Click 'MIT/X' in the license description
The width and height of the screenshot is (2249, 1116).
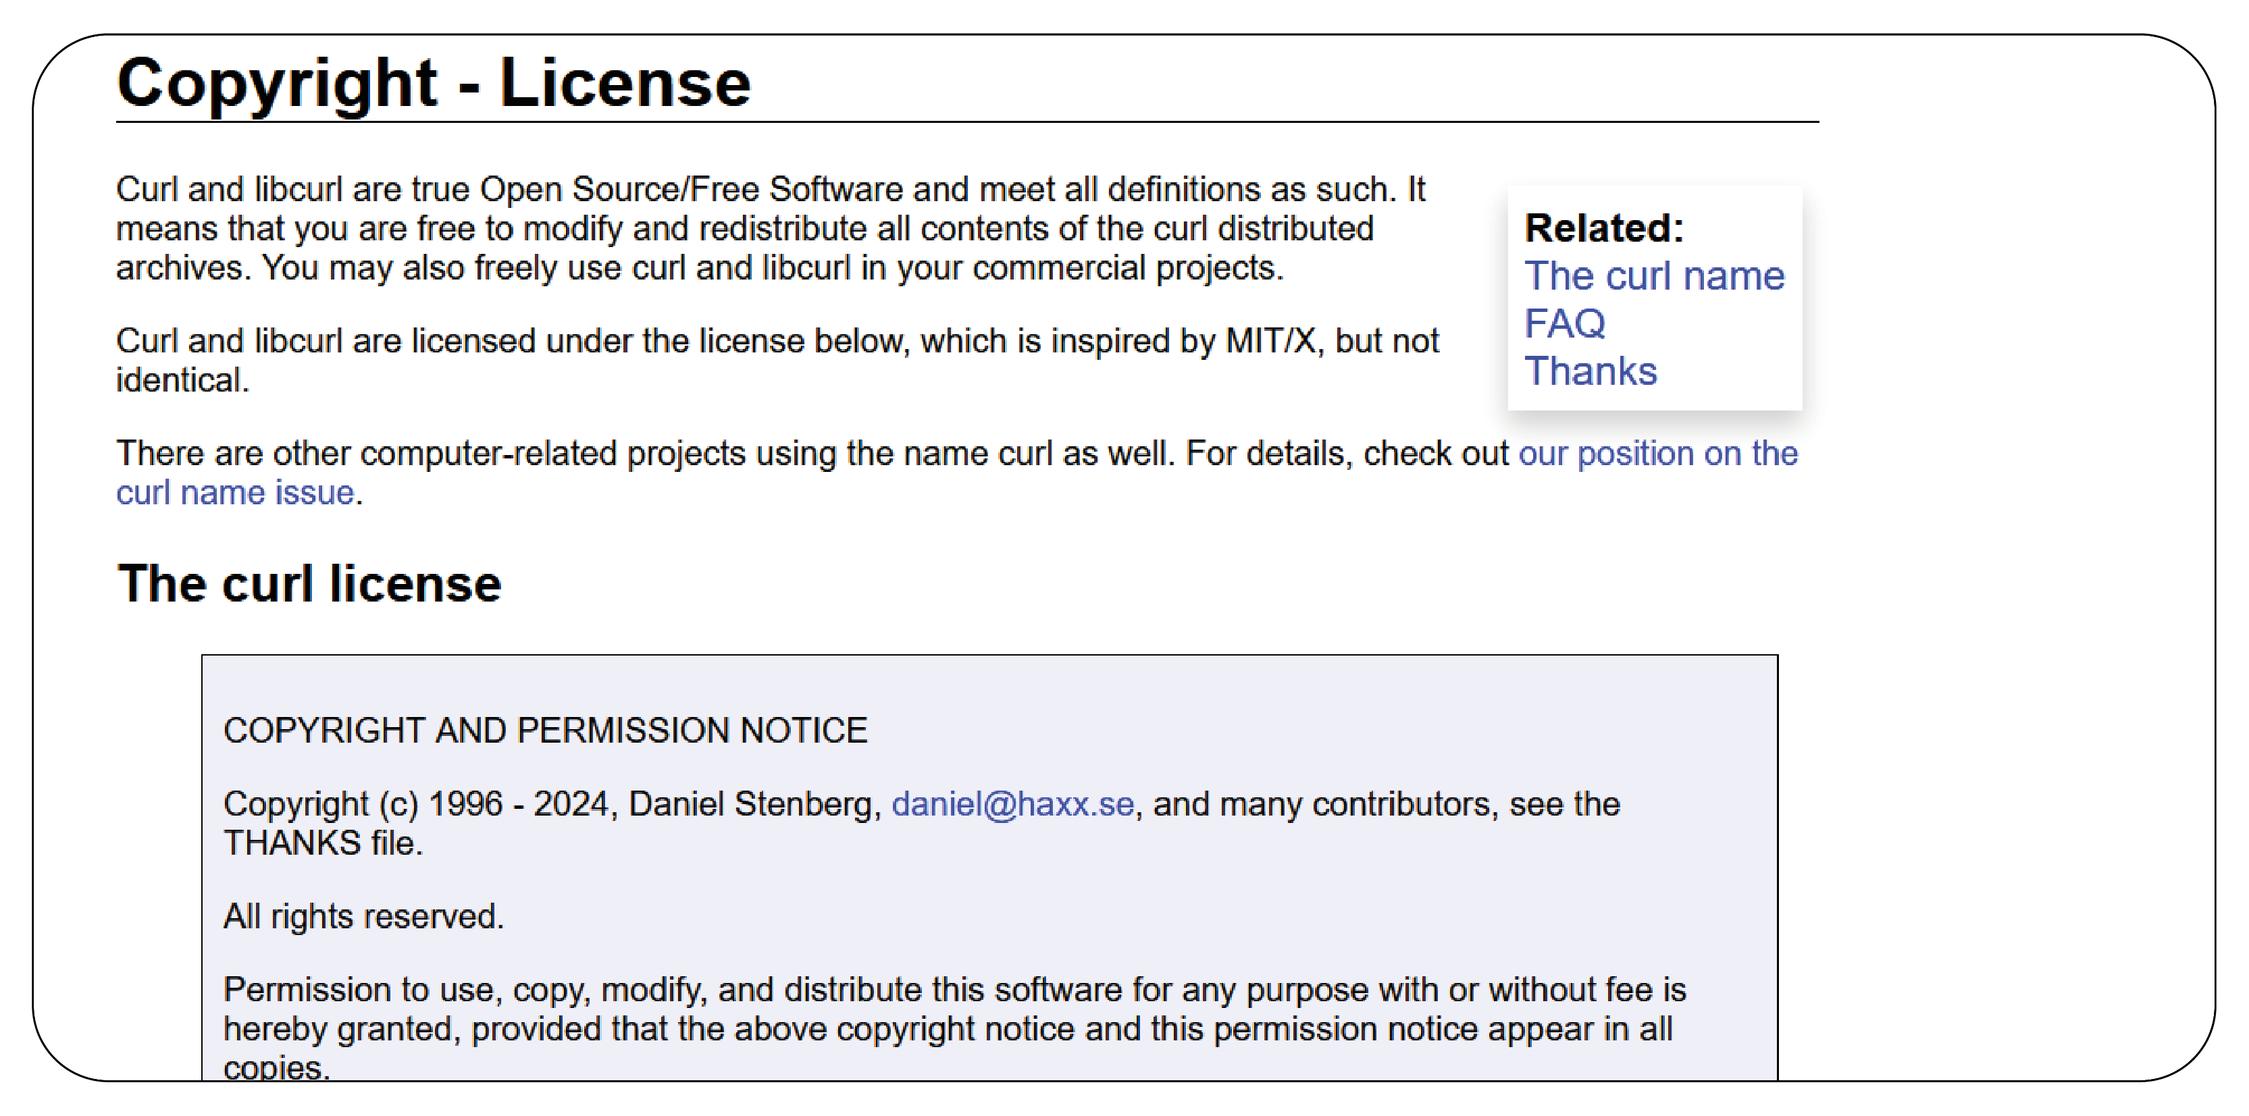[1270, 341]
